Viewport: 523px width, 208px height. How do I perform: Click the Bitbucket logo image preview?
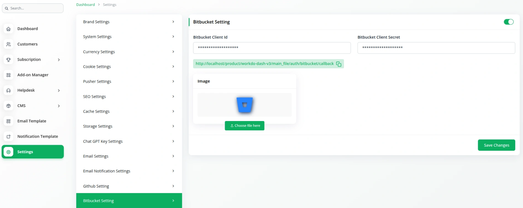245,105
